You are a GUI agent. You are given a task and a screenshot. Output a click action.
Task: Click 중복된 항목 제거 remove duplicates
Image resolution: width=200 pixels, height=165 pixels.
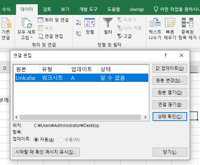point(188,29)
